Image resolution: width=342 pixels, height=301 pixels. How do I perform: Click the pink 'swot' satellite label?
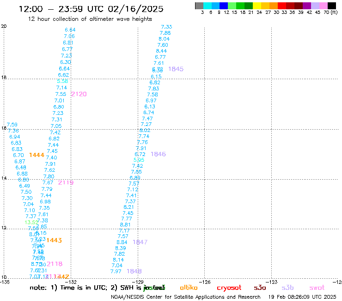pos(317,288)
